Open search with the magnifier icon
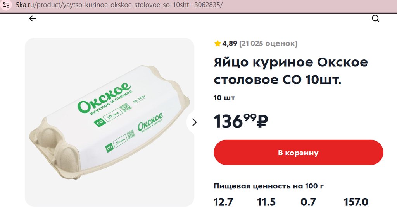 coord(375,19)
